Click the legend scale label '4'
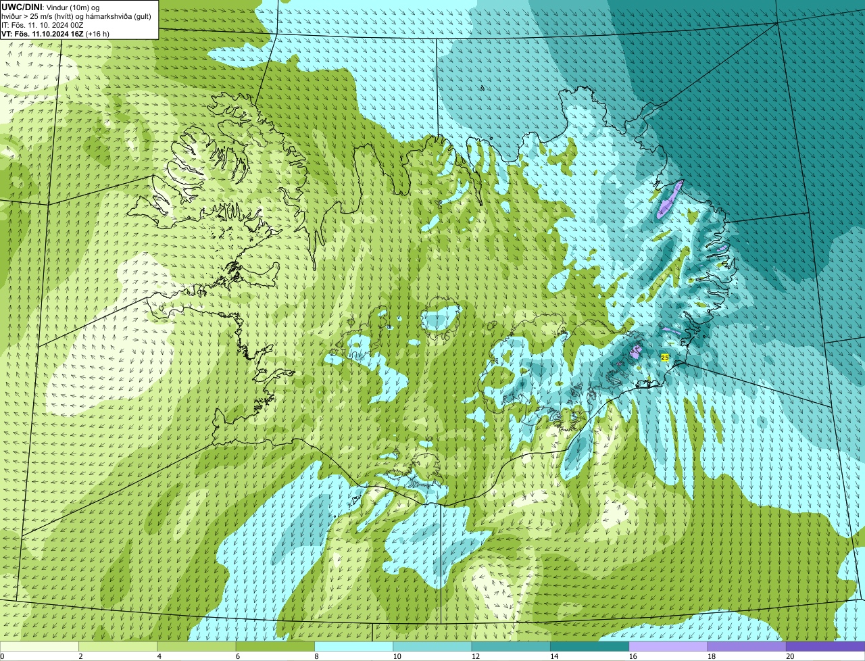The height and width of the screenshot is (661, 865). pyautogui.click(x=159, y=656)
